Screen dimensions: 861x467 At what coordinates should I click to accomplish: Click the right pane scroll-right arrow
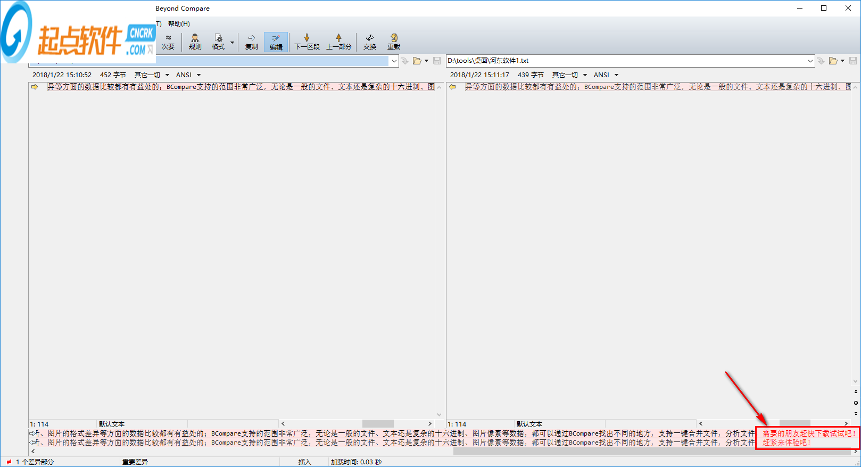tap(846, 424)
